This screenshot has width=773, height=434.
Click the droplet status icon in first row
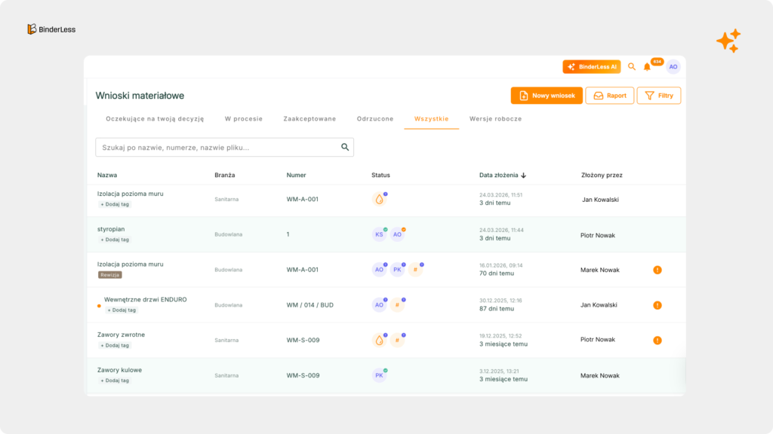click(379, 200)
